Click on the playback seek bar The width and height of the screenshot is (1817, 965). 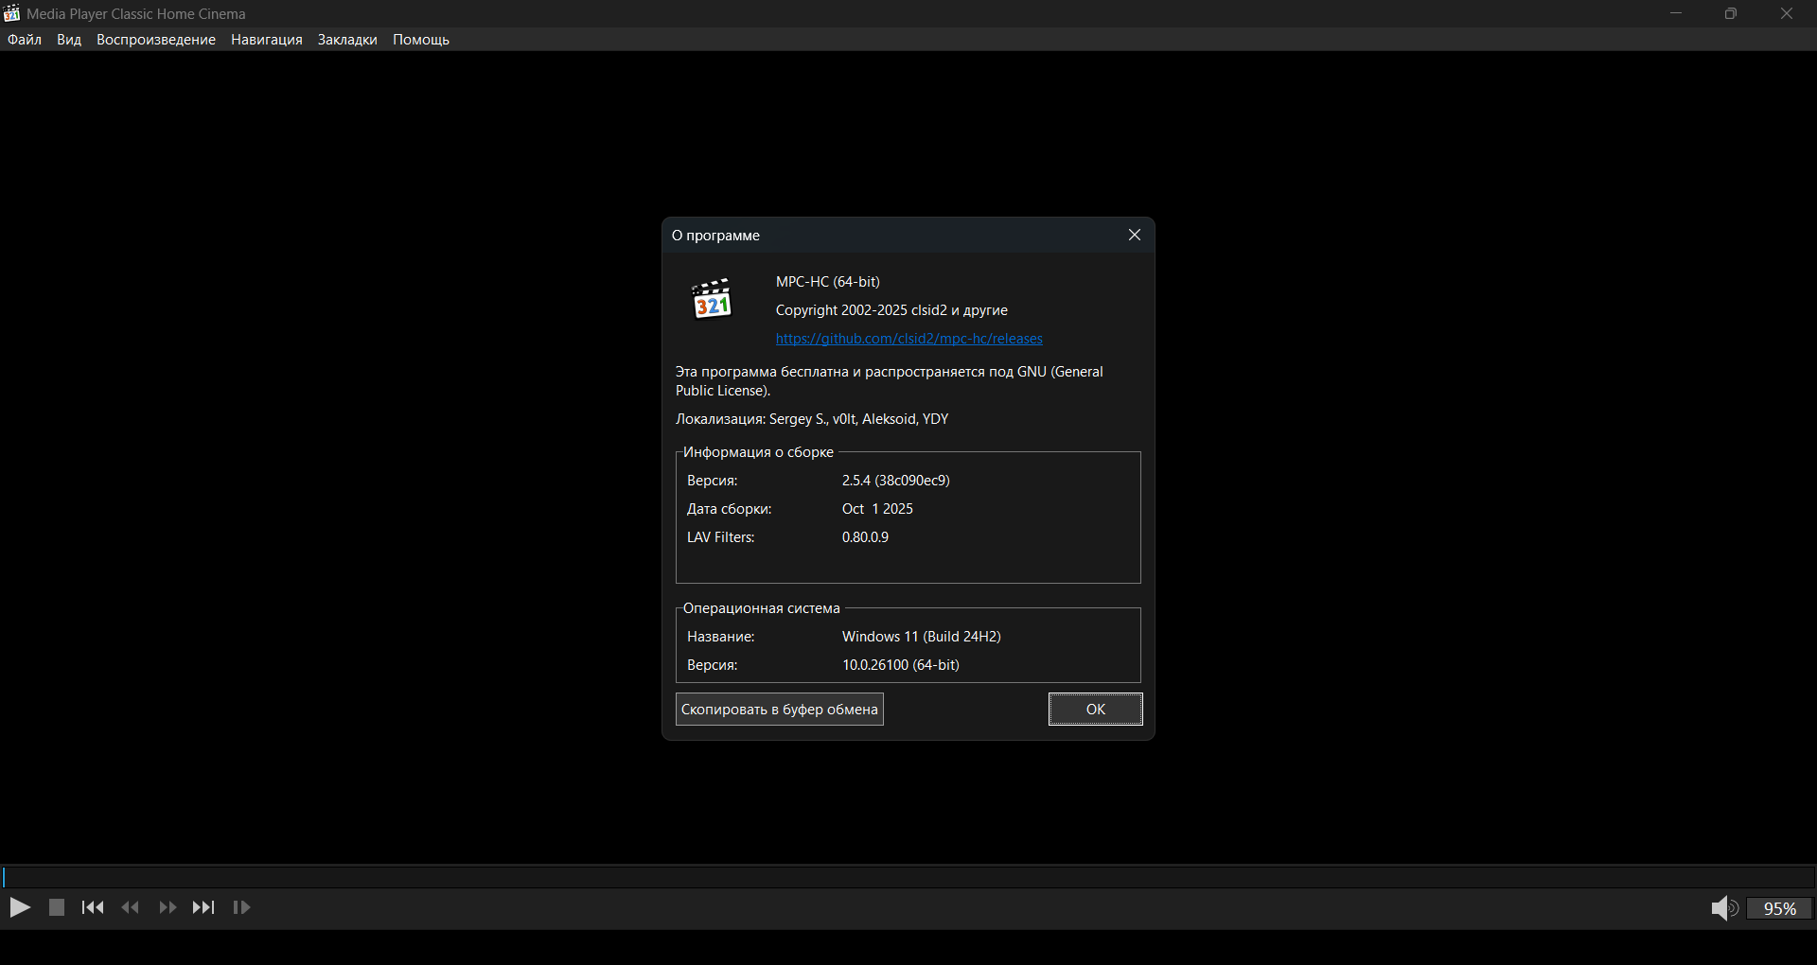(908, 877)
